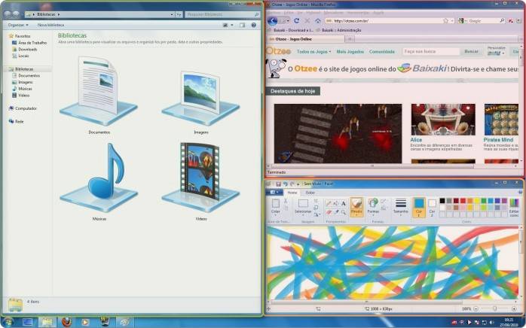Screen dimensions: 526x328
Task: Open Baixaki : Administração bookmark
Action: coord(339,30)
